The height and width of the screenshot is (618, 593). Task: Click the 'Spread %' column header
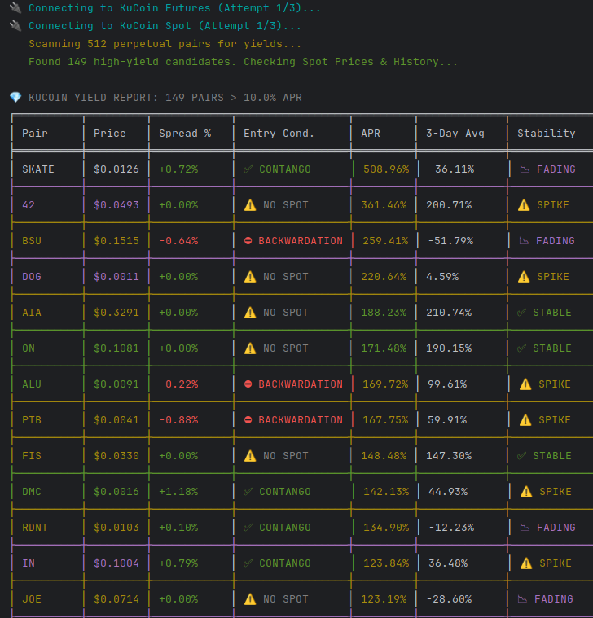pos(185,134)
